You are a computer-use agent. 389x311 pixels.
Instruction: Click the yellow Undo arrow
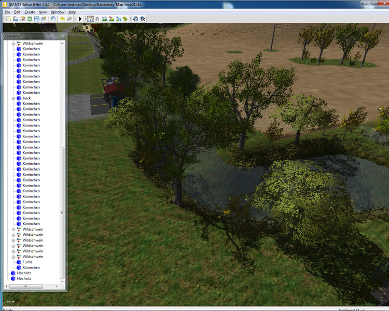63,19
